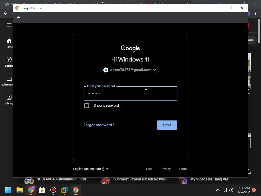Click the Google logo on the sign-in card
The image size is (261, 196).
pyautogui.click(x=130, y=48)
